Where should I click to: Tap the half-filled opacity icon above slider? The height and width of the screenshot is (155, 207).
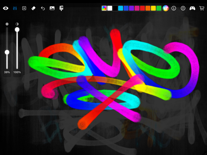pyautogui.click(x=17, y=24)
